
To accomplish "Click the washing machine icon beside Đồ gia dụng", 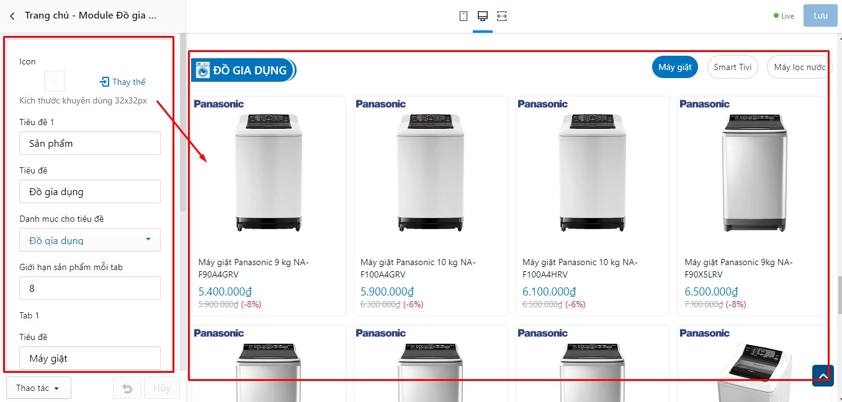I will click(x=203, y=71).
